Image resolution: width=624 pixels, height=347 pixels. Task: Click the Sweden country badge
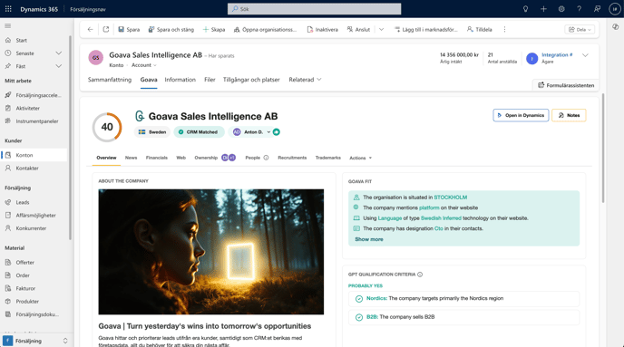[152, 132]
